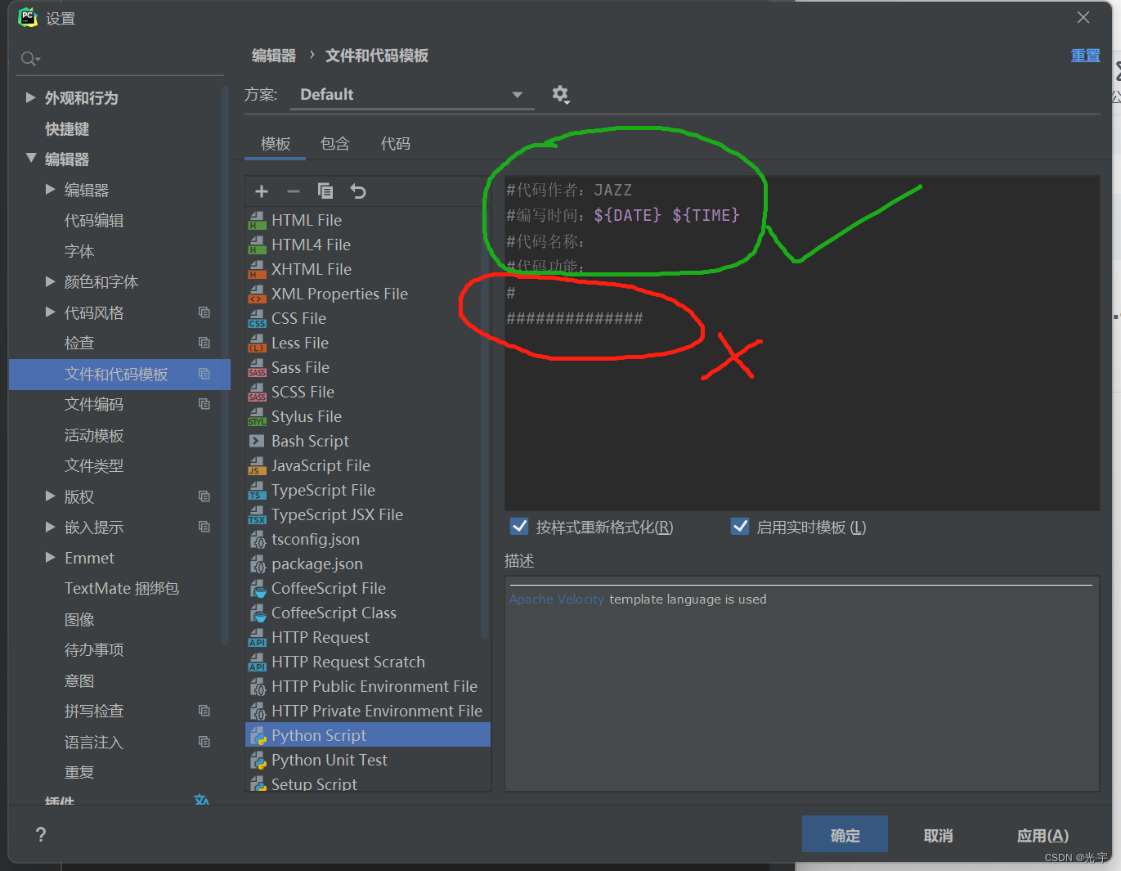
Task: Click the PyCharm logo in the title bar
Action: [27, 17]
